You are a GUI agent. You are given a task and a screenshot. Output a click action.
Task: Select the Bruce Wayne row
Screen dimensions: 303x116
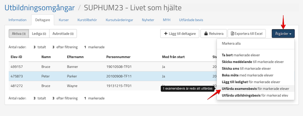coord(86,85)
